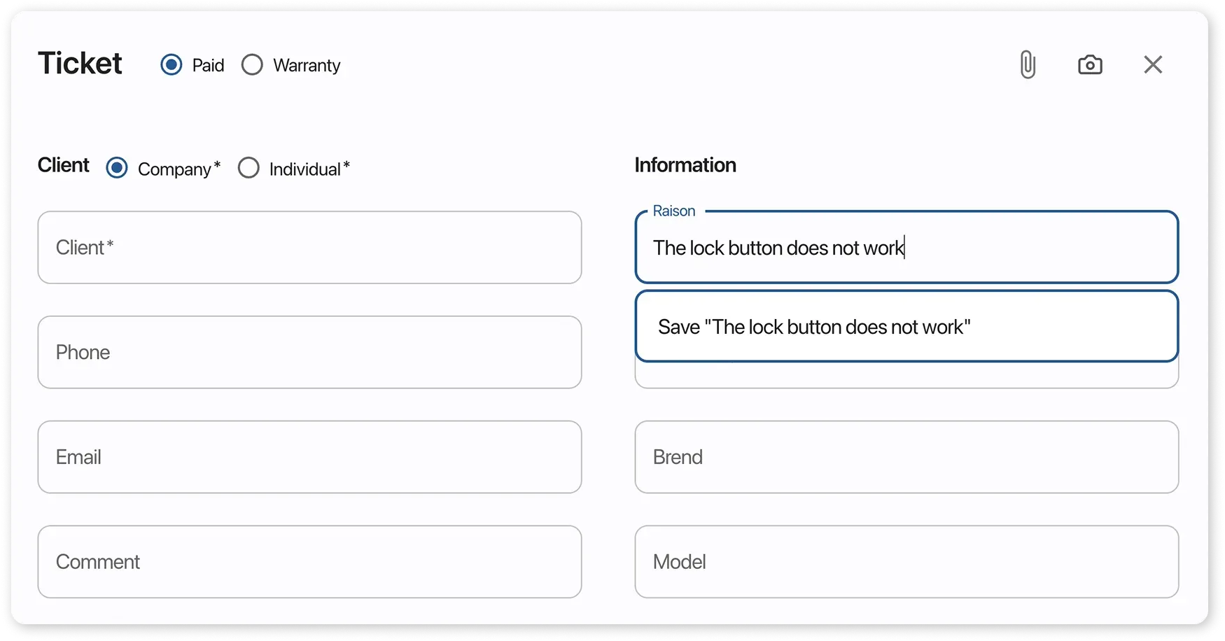Select the Paid ticket type
Image resolution: width=1225 pixels, height=641 pixels.
point(171,64)
